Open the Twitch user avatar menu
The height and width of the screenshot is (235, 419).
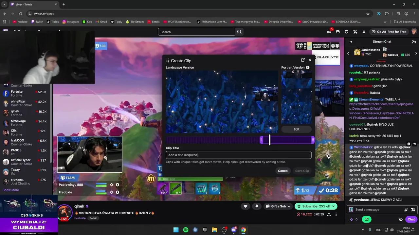(414, 32)
